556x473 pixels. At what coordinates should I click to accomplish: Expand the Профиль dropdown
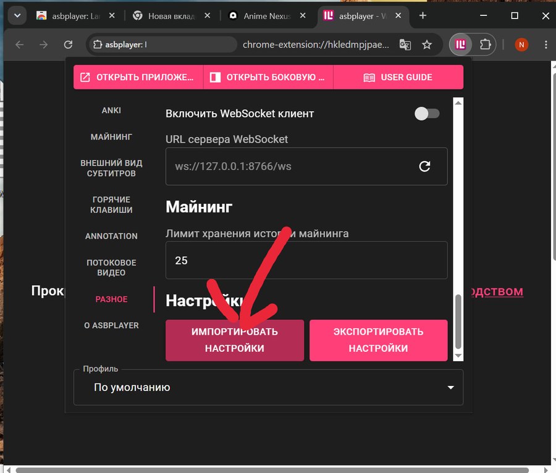[x=268, y=387]
